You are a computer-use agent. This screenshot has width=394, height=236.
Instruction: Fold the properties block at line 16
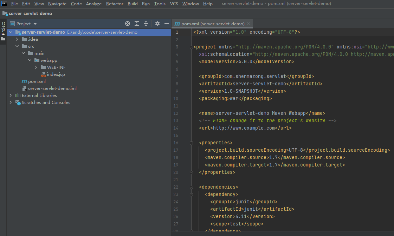191,143
